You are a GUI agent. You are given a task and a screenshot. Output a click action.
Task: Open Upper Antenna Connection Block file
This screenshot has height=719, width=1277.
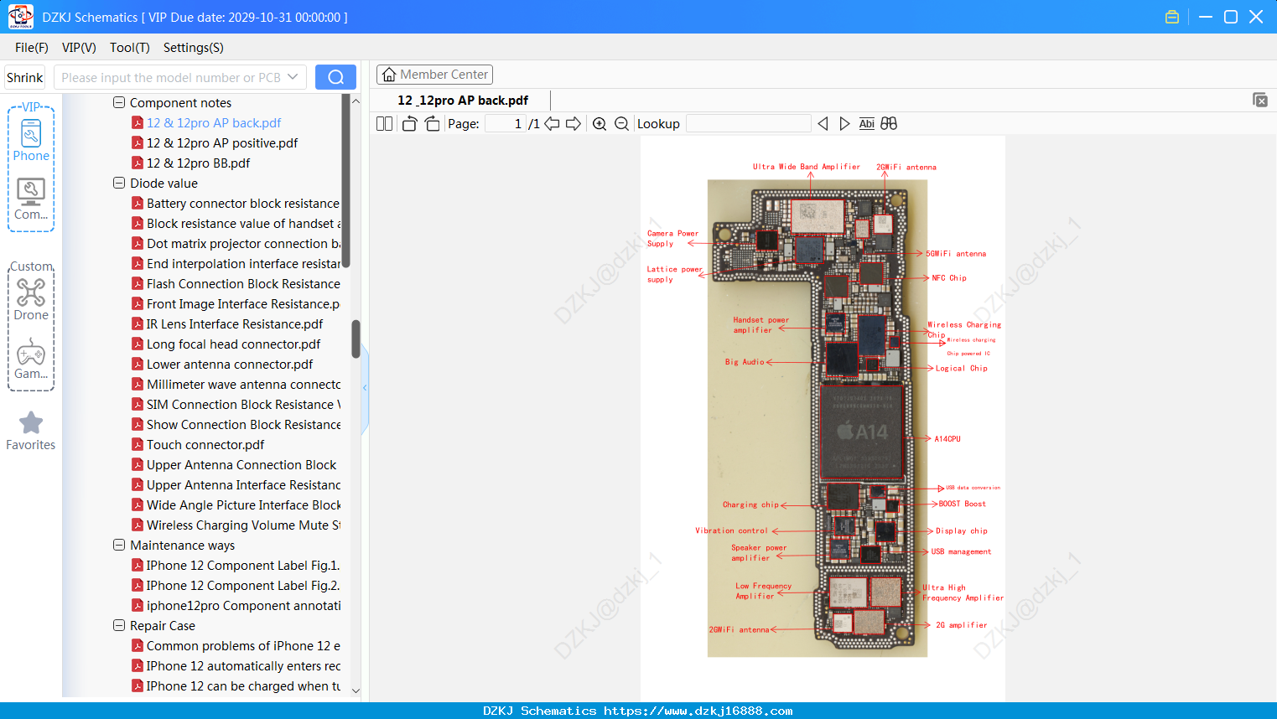241,464
